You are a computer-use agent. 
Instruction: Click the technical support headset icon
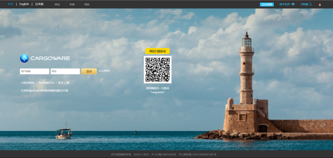293,4
